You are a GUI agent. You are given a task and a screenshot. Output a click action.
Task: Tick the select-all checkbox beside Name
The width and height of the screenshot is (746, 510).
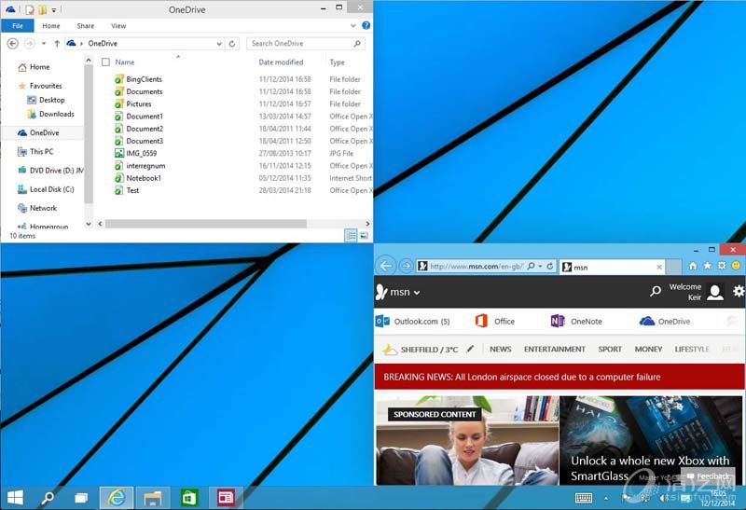105,62
